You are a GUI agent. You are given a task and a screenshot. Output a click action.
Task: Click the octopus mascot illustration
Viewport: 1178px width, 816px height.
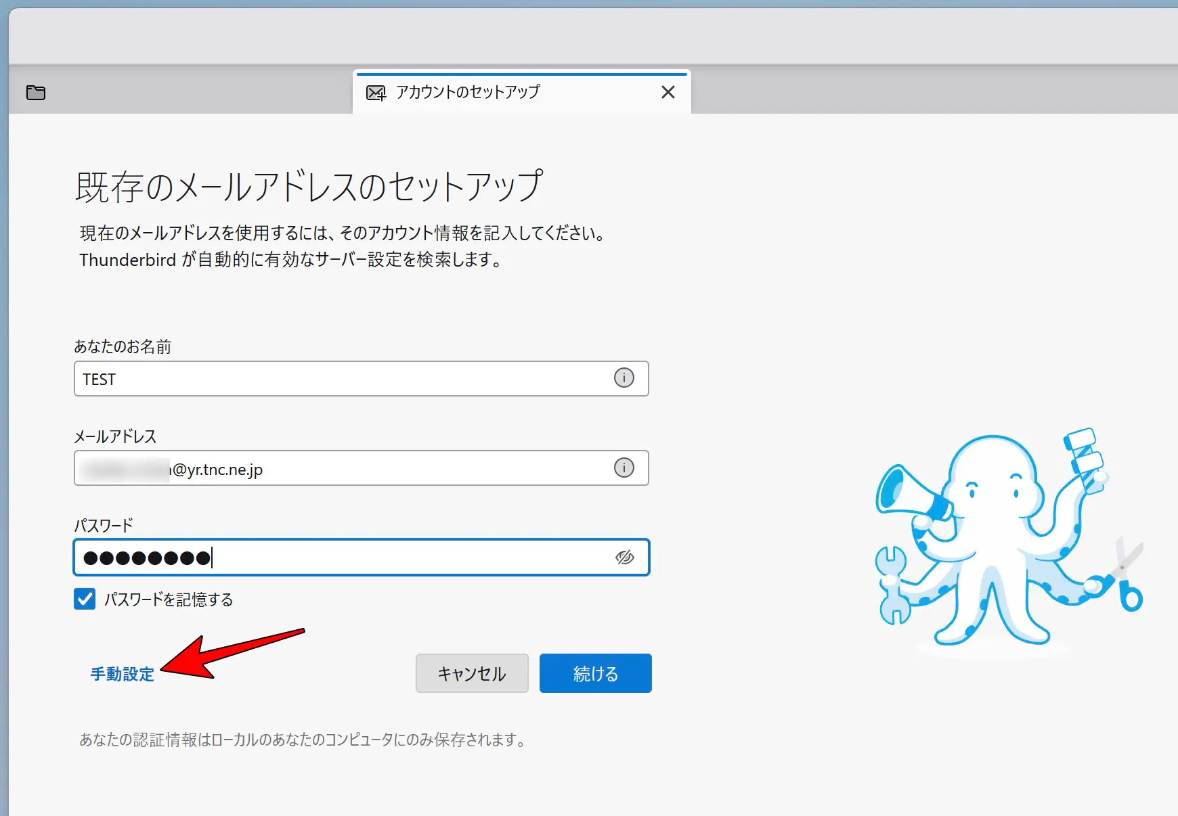995,541
